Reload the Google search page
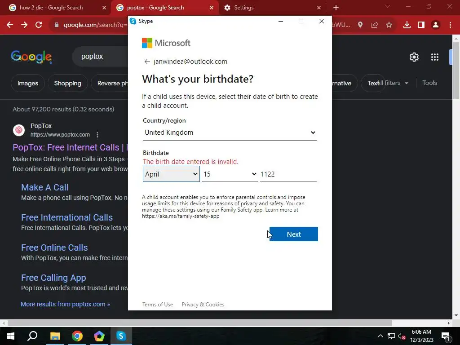This screenshot has width=460, height=345. click(x=39, y=25)
